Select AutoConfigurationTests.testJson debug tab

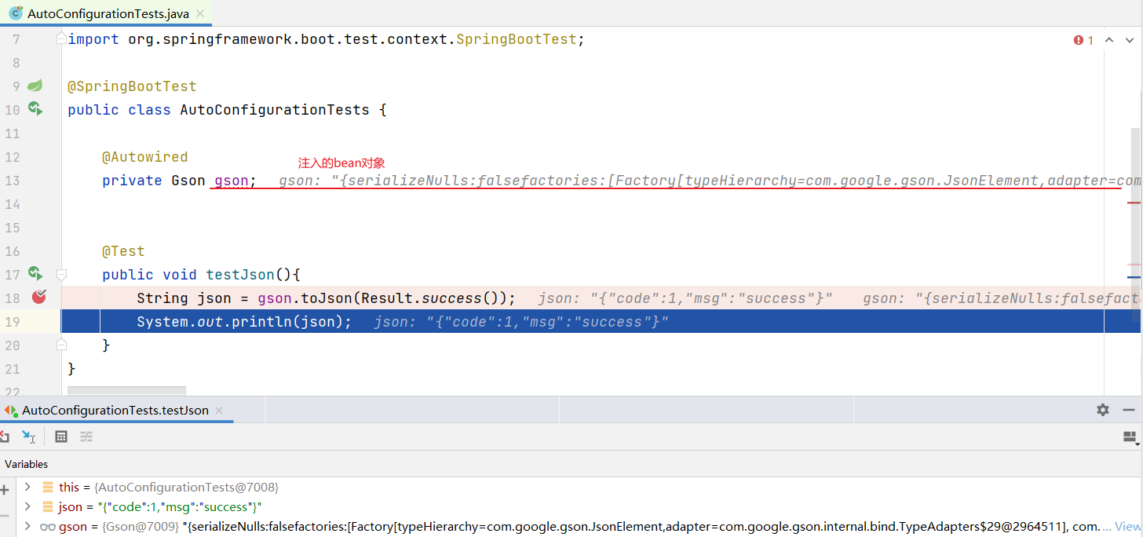pyautogui.click(x=115, y=411)
